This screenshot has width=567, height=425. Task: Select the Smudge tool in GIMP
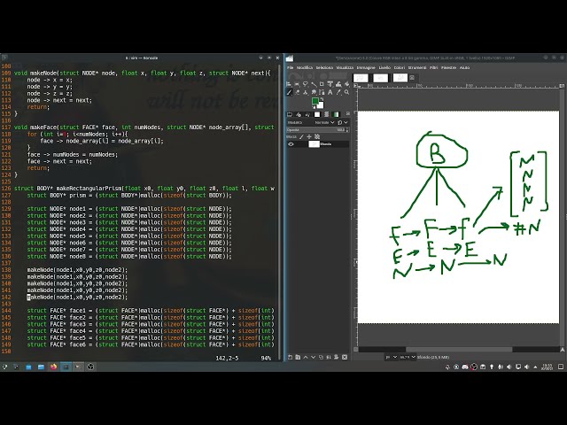[x=314, y=92]
